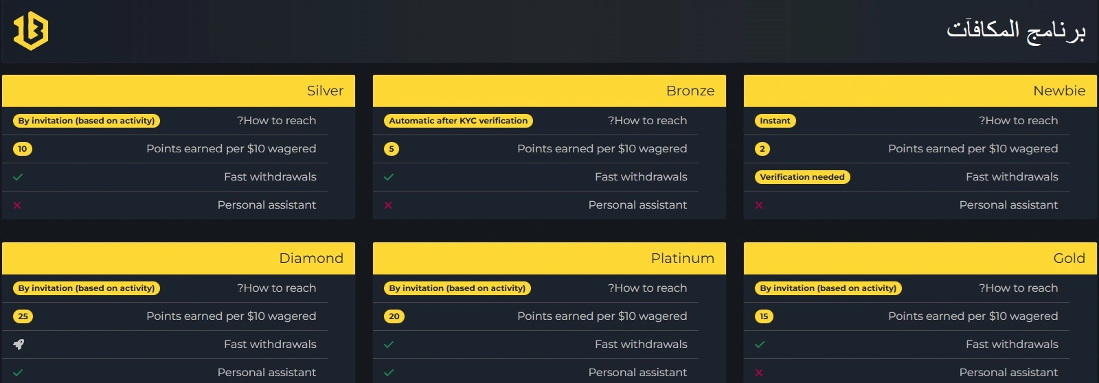1099x383 pixels.
Task: Click Gold's Personal assistant red cross
Action: pyautogui.click(x=759, y=373)
